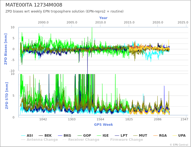Click the 2010.0 year tick label
Screen dimensions: 191x147
click(100, 23)
